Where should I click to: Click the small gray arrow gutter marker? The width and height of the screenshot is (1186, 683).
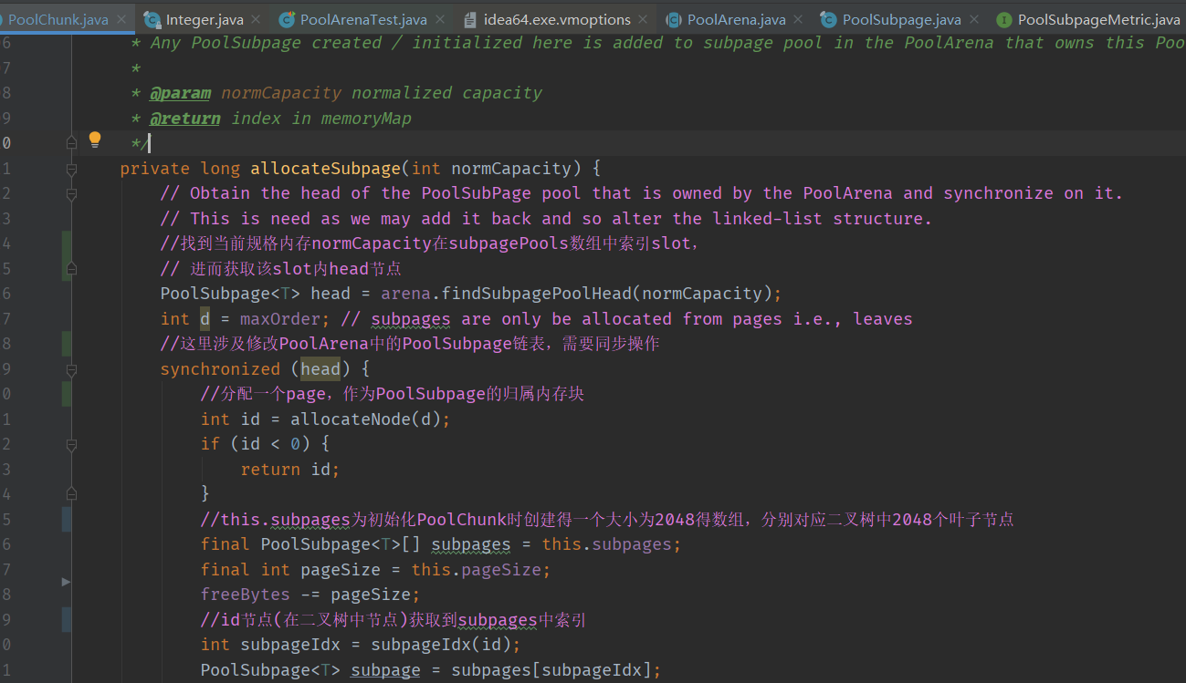coord(66,581)
